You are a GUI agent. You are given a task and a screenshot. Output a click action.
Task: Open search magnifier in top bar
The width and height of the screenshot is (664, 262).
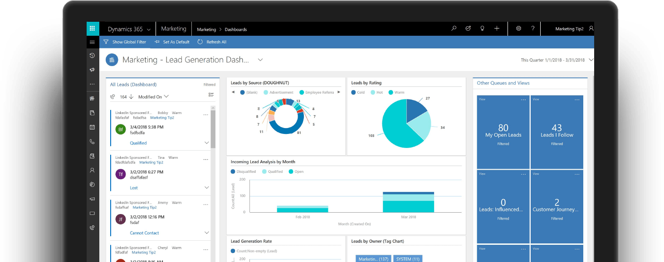pos(454,29)
